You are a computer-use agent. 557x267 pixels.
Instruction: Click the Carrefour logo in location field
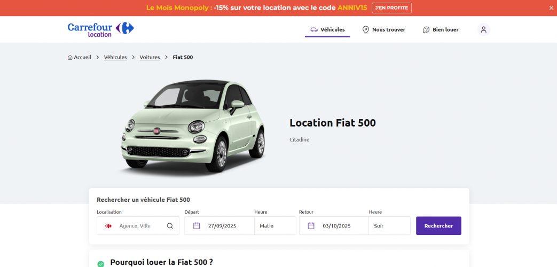108,226
